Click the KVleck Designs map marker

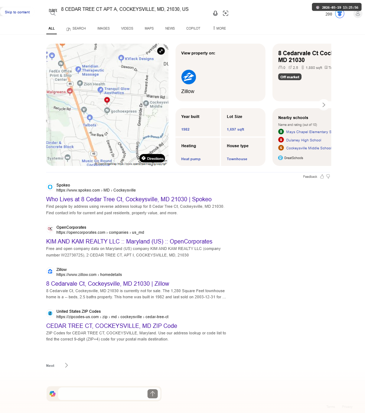[121, 58]
